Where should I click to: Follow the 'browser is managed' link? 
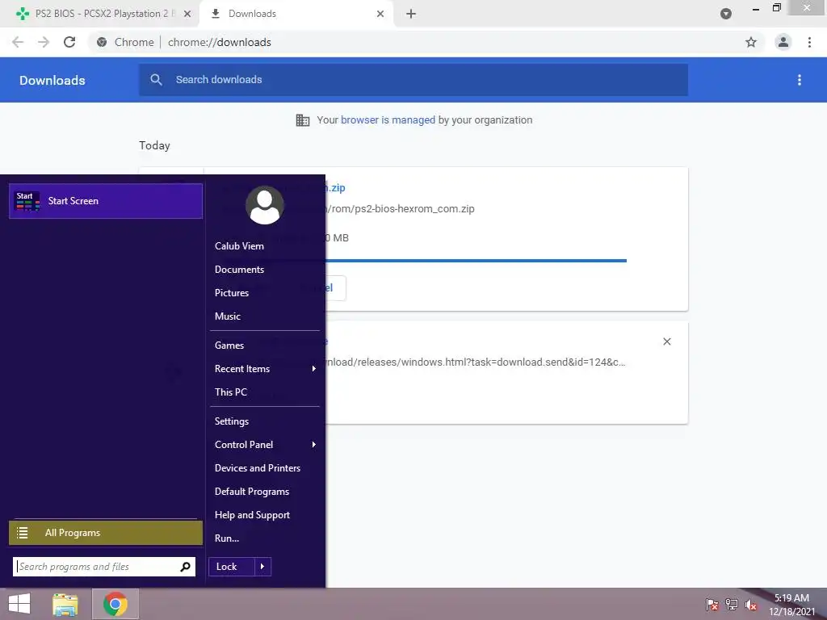pyautogui.click(x=388, y=120)
